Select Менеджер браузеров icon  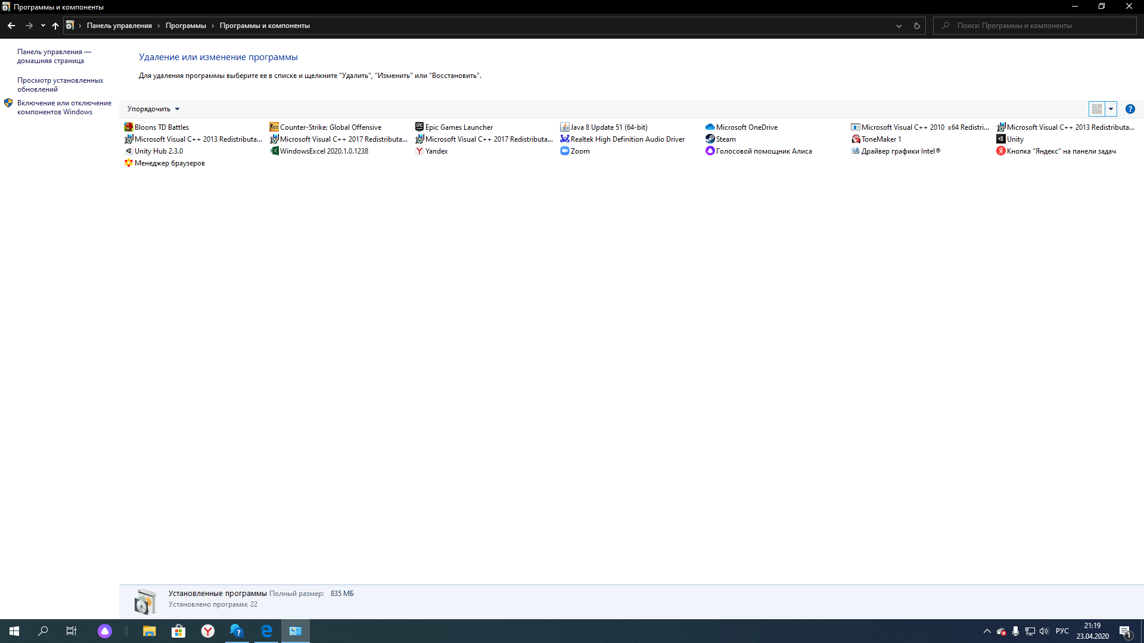(128, 163)
